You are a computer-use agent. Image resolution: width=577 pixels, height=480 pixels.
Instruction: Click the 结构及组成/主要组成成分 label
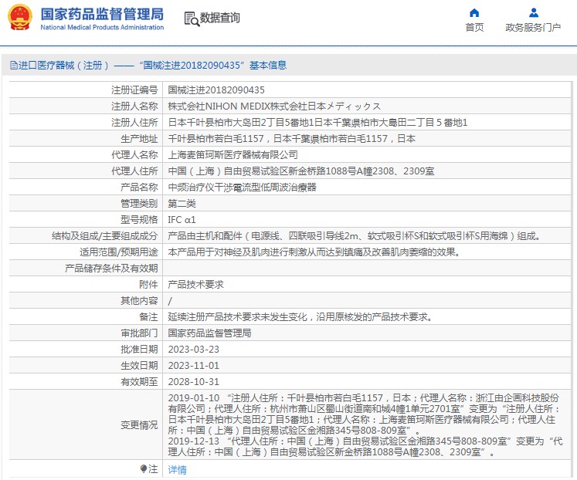[x=104, y=236]
